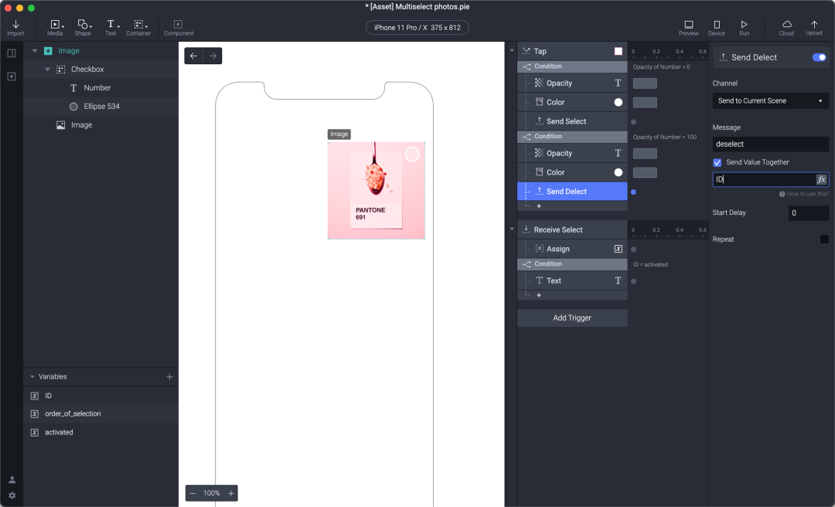Collapse the Image component layer
This screenshot has width=835, height=507.
tap(35, 51)
